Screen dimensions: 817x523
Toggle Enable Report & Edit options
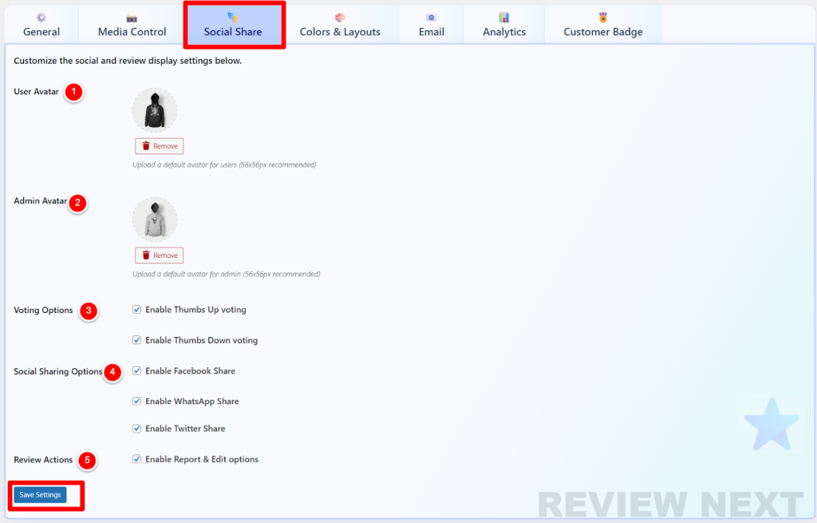pyautogui.click(x=136, y=459)
